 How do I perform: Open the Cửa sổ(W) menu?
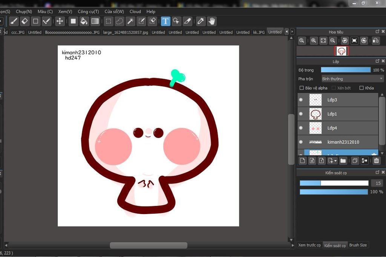[x=114, y=12]
